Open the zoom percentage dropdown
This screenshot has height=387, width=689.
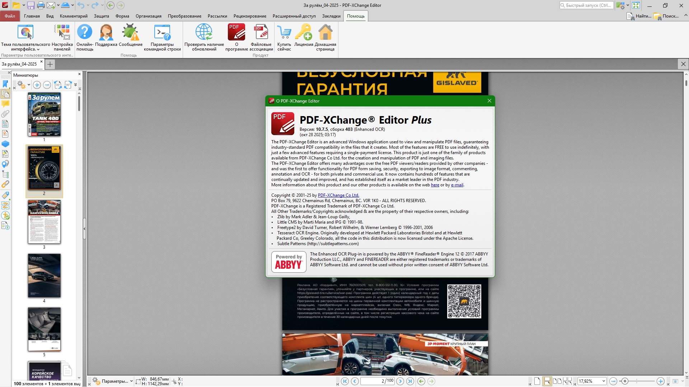(604, 381)
